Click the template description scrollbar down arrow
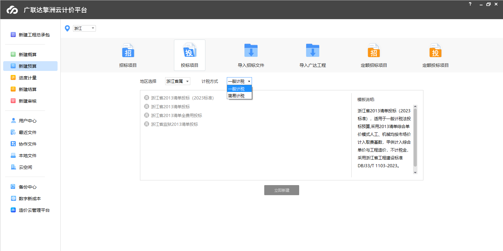This screenshot has height=251, width=503. point(415,172)
